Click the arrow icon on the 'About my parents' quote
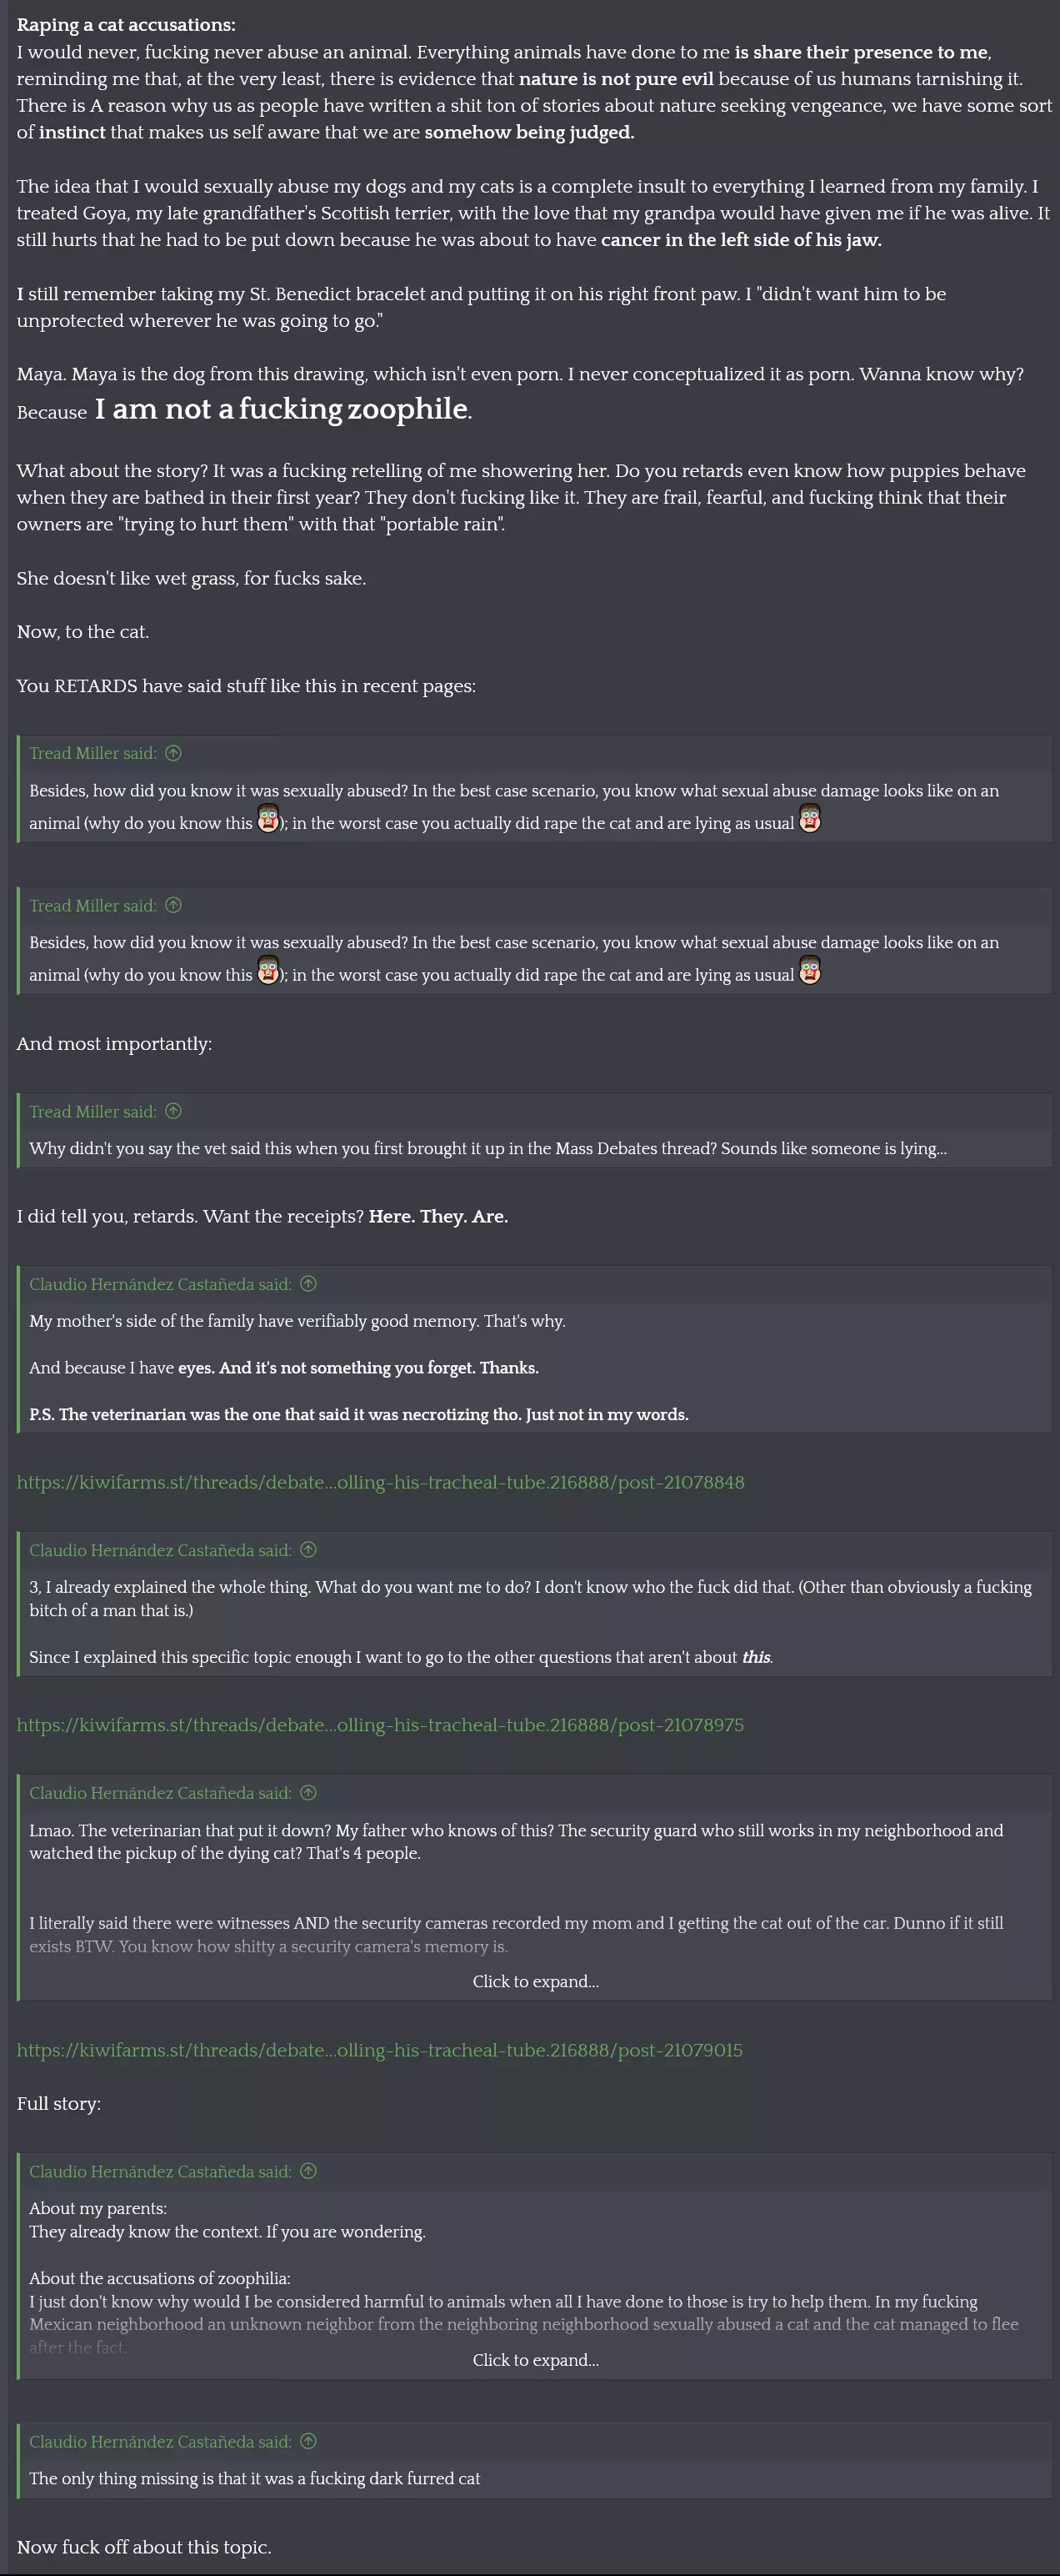 click(307, 2171)
